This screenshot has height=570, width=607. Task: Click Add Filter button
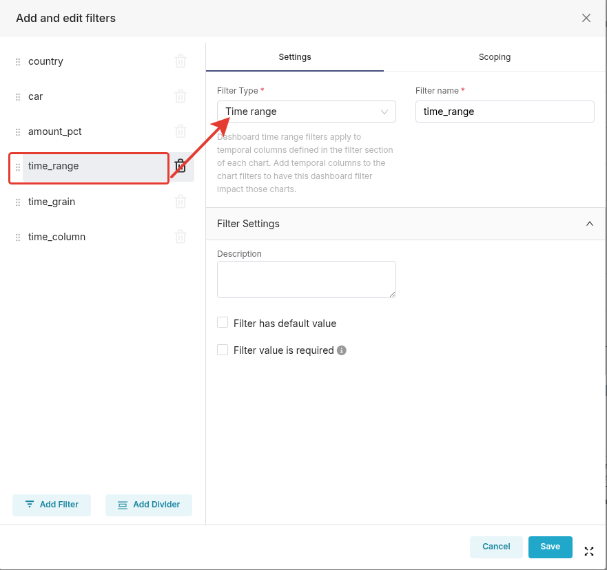click(x=52, y=505)
